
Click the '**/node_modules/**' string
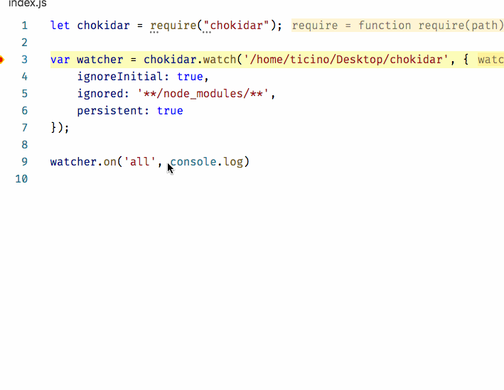203,94
